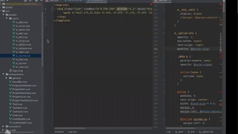
Task: Click the red error indicator in right editor
Action: point(221,4)
